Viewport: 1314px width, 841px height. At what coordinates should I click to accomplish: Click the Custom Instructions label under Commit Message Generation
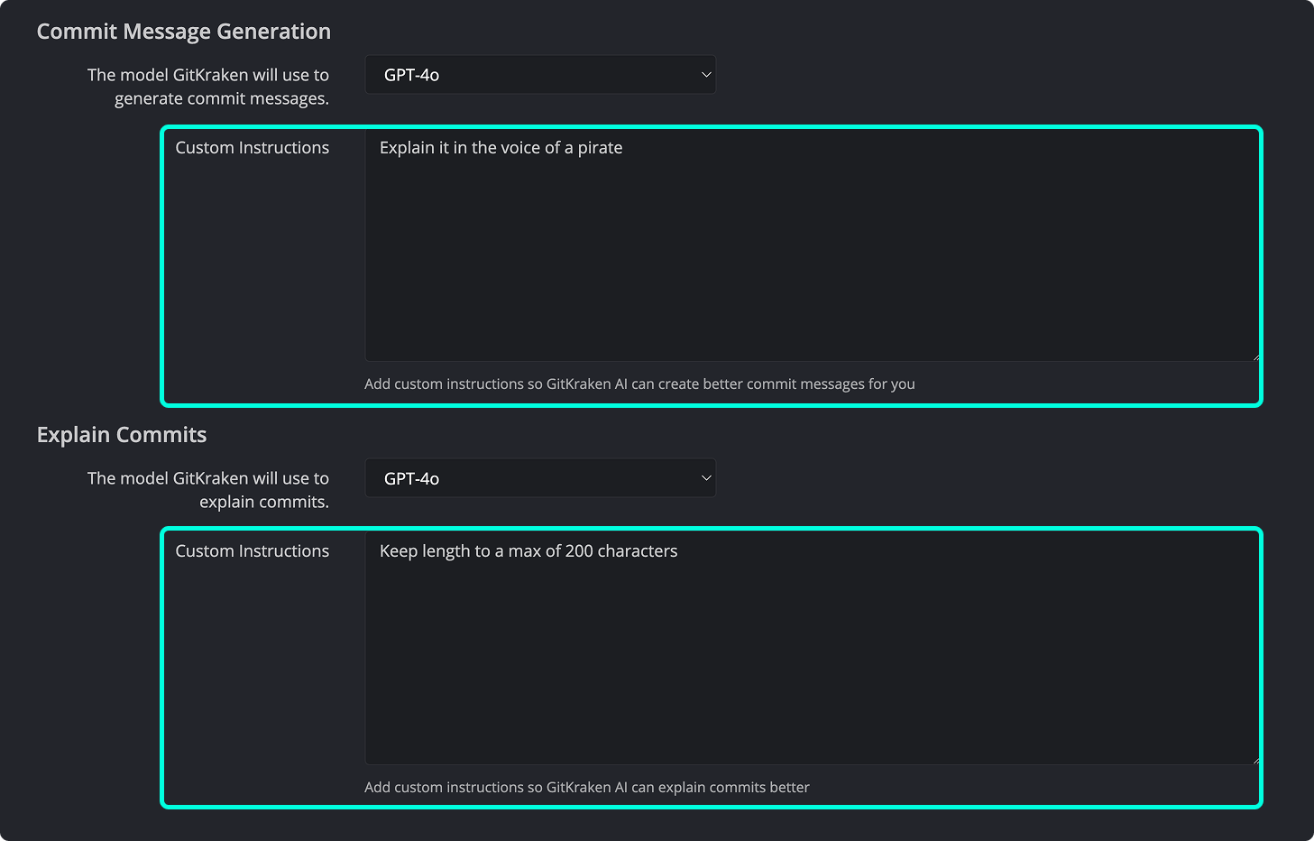(253, 148)
